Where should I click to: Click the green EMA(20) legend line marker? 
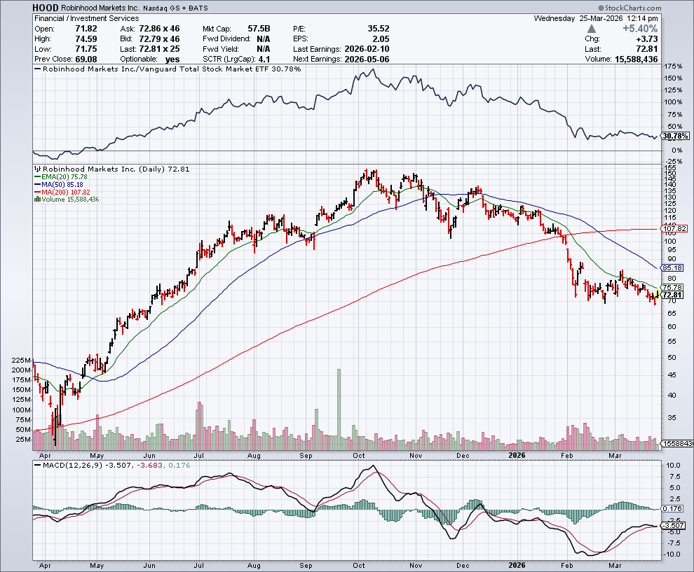tap(38, 177)
